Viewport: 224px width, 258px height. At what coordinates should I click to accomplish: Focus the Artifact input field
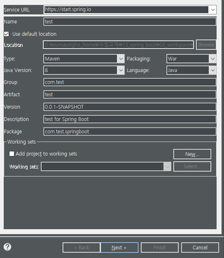coord(130,95)
